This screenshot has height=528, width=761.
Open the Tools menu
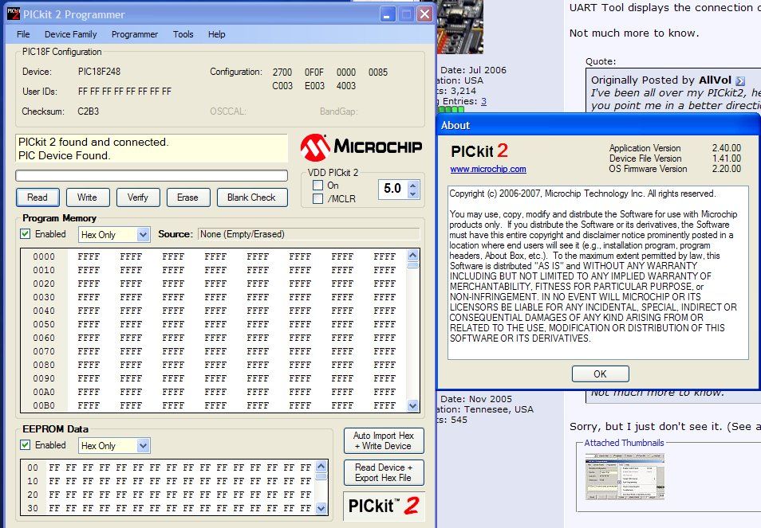point(183,34)
